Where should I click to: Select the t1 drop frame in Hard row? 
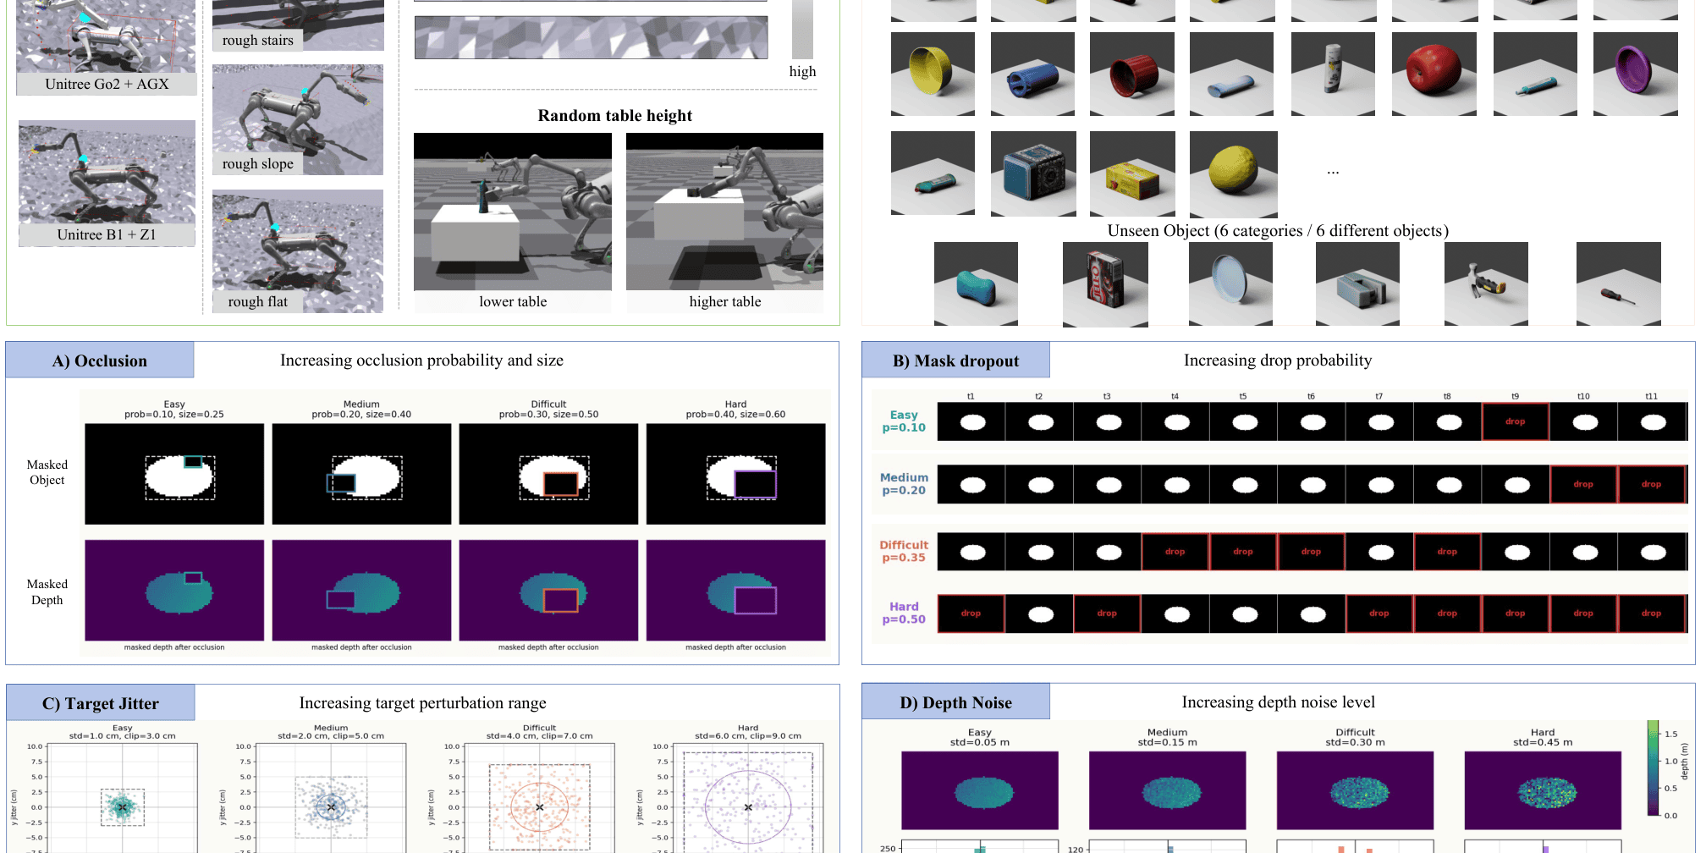point(971,614)
